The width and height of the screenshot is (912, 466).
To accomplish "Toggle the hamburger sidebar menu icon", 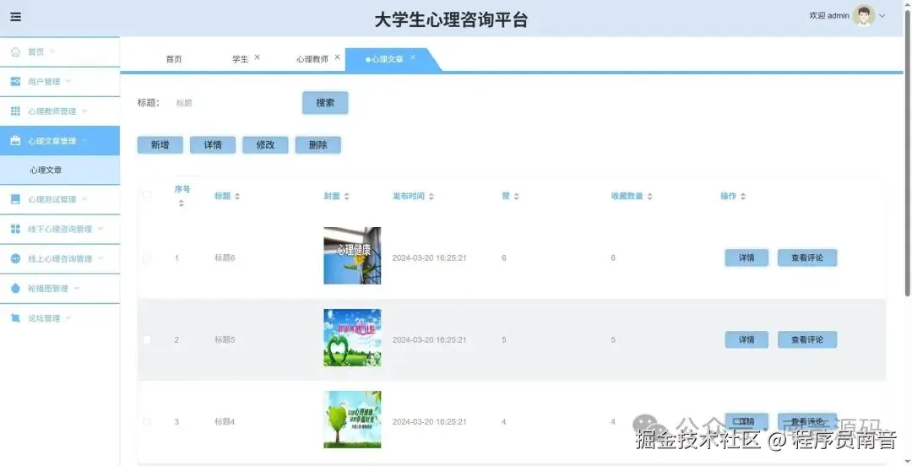I will pos(16,17).
